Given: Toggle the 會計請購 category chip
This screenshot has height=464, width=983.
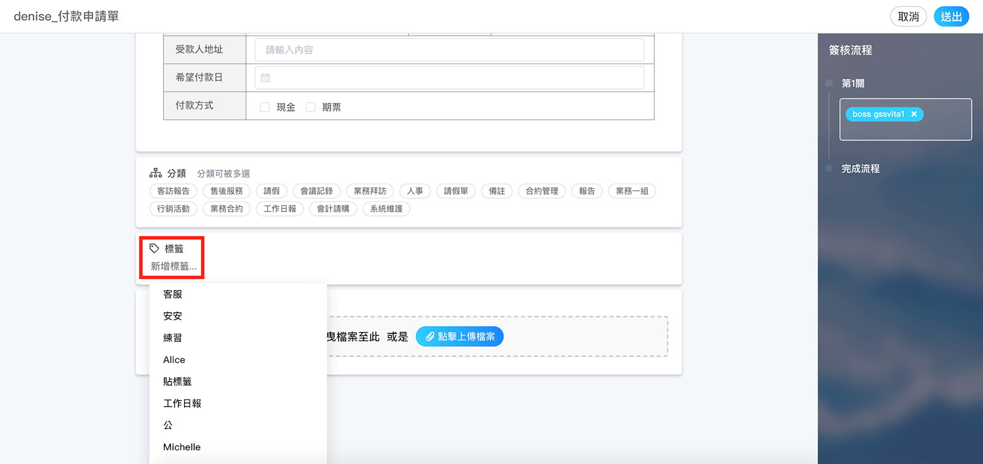Looking at the screenshot, I should pos(333,209).
